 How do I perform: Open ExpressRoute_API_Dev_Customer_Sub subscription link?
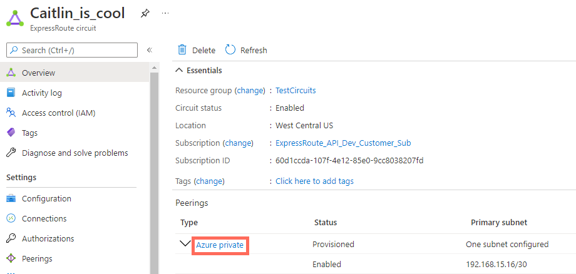click(x=343, y=143)
